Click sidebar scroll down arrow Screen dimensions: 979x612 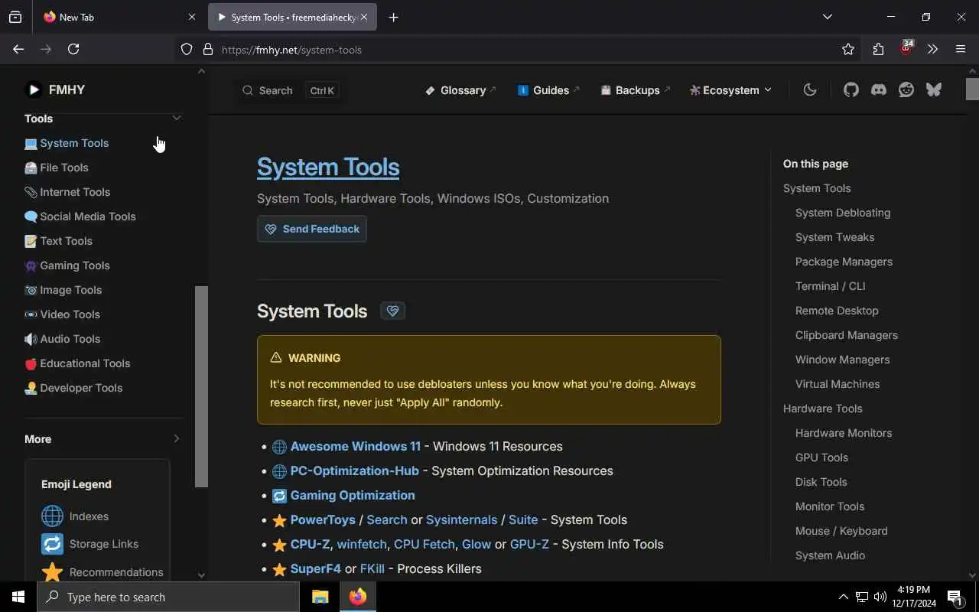(x=201, y=575)
